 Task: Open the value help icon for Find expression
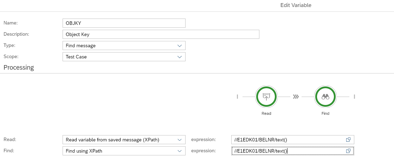348,151
